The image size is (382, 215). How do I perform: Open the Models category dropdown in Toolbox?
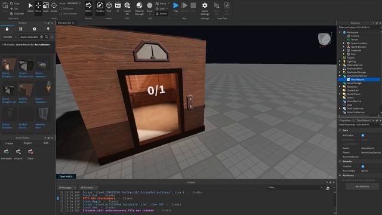pos(10,37)
